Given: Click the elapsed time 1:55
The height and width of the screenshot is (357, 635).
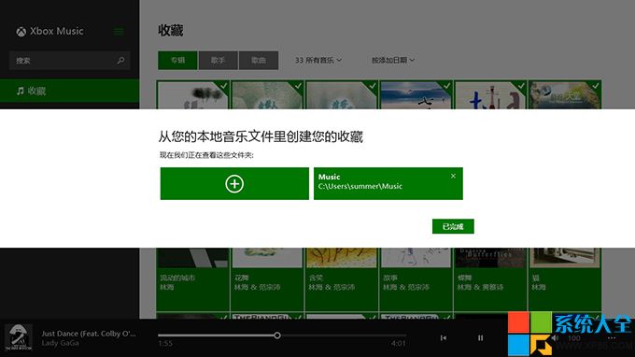Looking at the screenshot, I should point(165,344).
